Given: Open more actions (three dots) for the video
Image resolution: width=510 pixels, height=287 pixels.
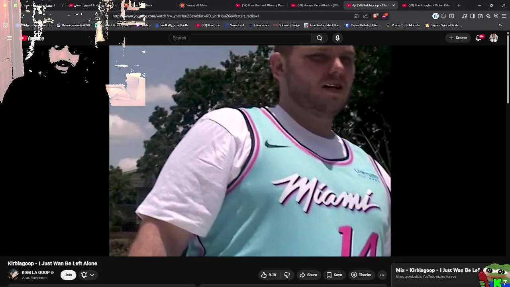Looking at the screenshot, I should 382,275.
